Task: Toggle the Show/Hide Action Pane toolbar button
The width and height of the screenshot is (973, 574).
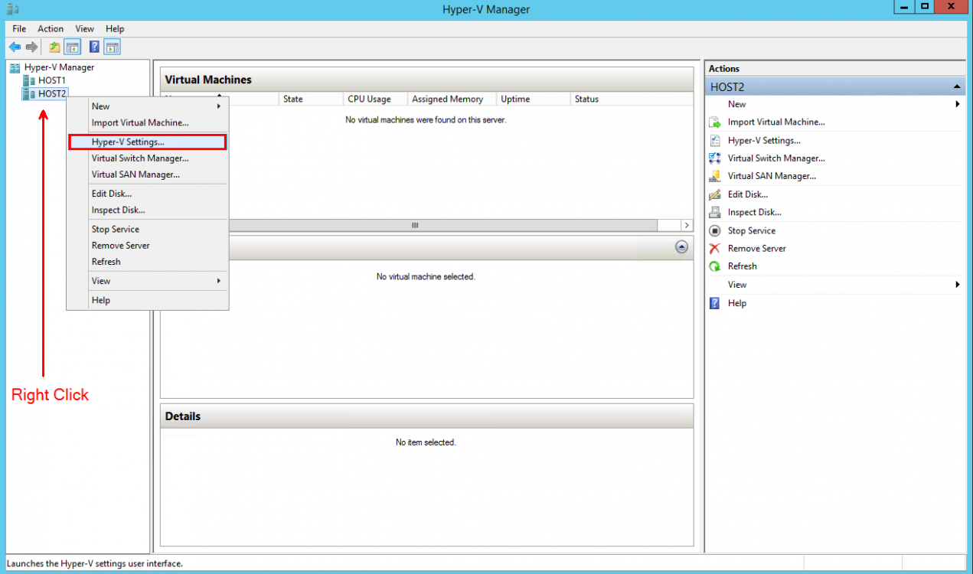Action: click(x=113, y=47)
